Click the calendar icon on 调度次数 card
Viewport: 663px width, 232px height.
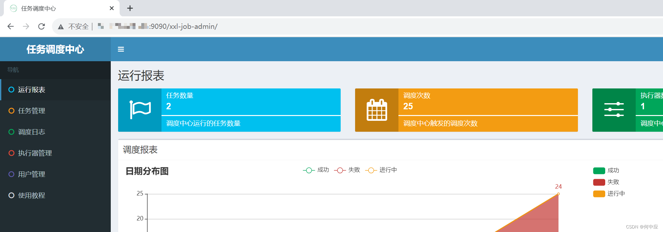pyautogui.click(x=377, y=110)
